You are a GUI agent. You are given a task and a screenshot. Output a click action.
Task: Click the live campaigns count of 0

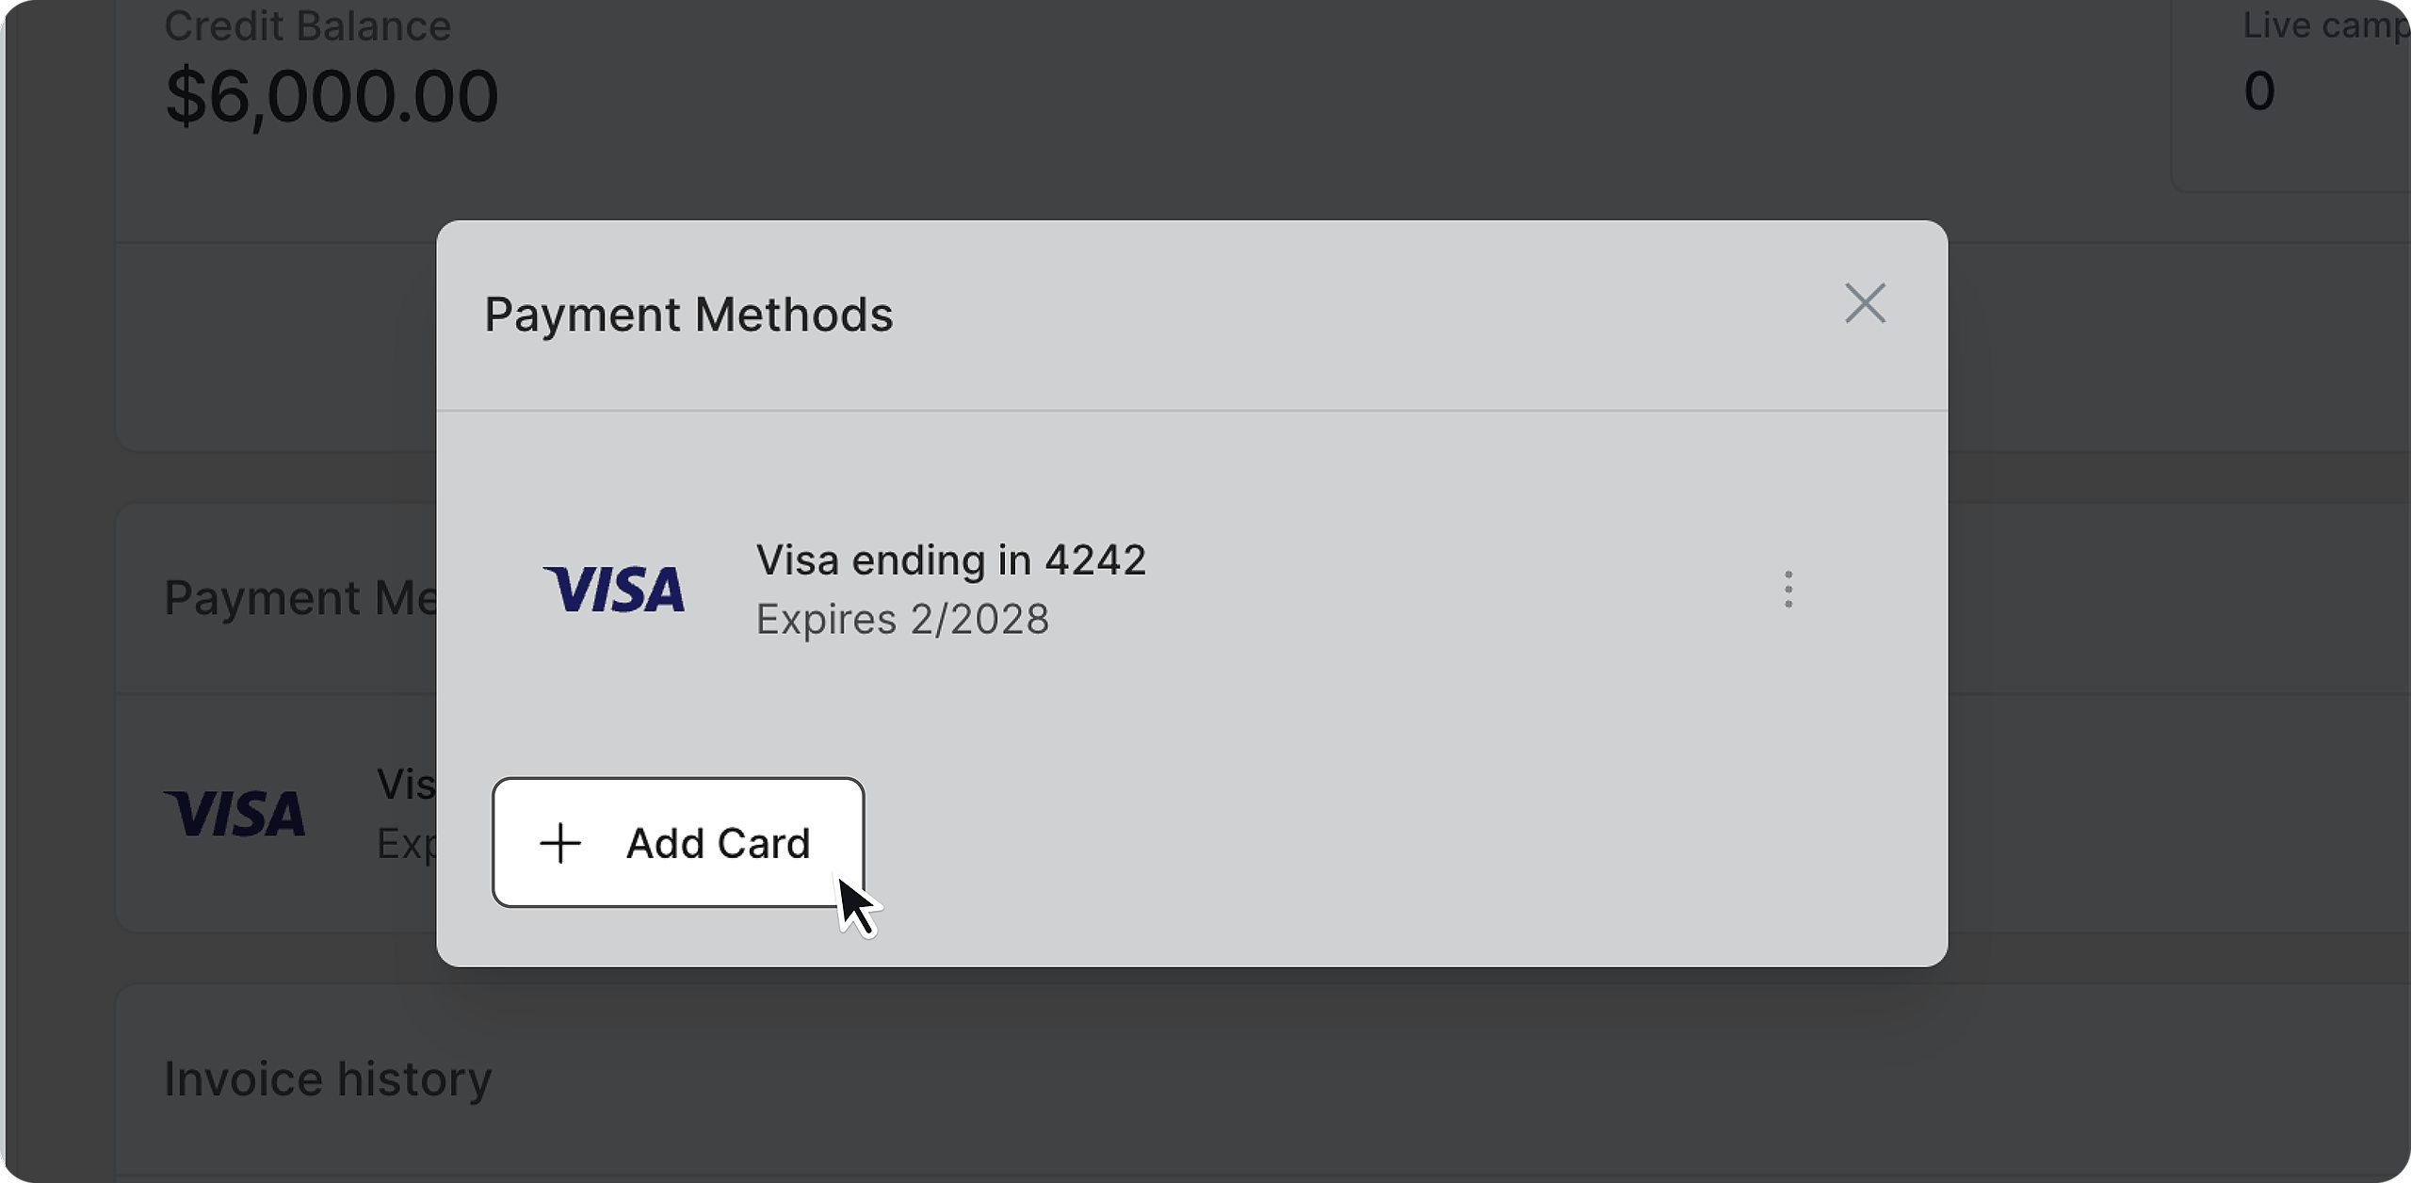point(2258,91)
